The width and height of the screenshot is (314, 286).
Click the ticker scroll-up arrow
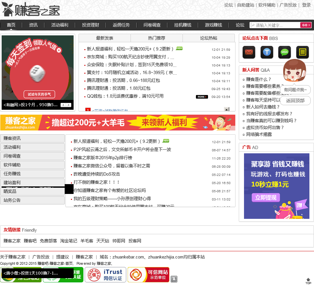227,109
